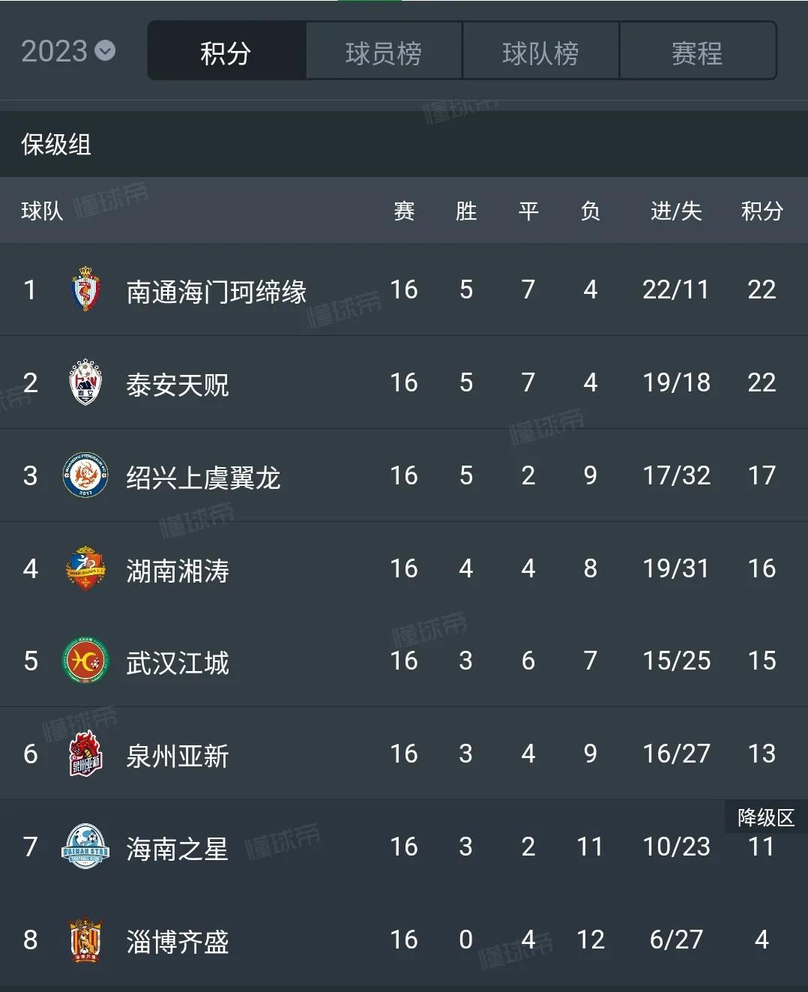The height and width of the screenshot is (992, 808).
Task: Click the 进/失 column header
Action: tap(676, 211)
